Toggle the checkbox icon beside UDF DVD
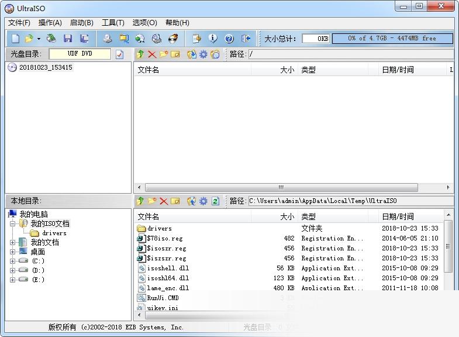459x337 pixels. click(120, 54)
